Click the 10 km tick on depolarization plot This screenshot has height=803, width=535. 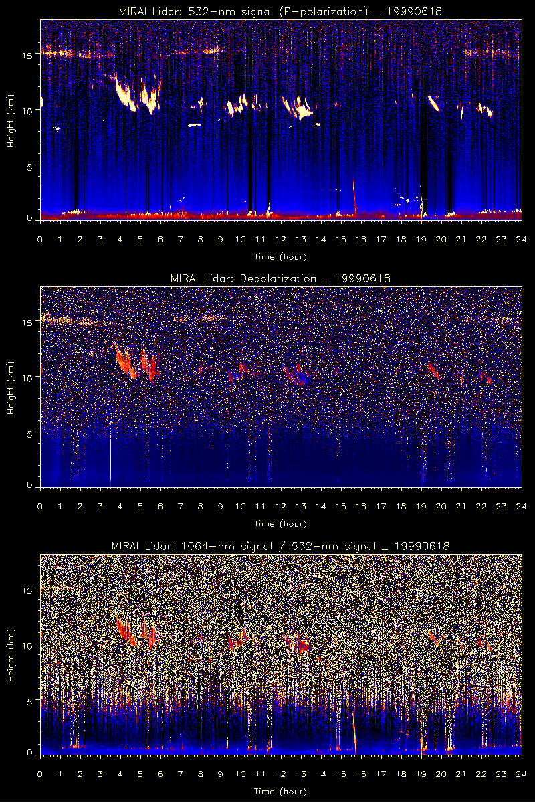(29, 377)
